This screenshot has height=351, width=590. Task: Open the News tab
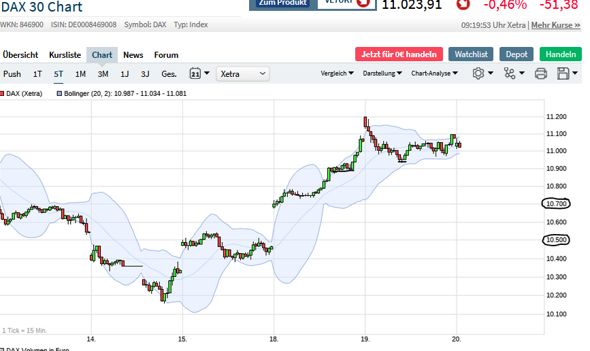pos(133,54)
